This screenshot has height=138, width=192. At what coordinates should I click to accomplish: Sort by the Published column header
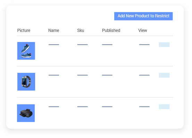click(111, 31)
